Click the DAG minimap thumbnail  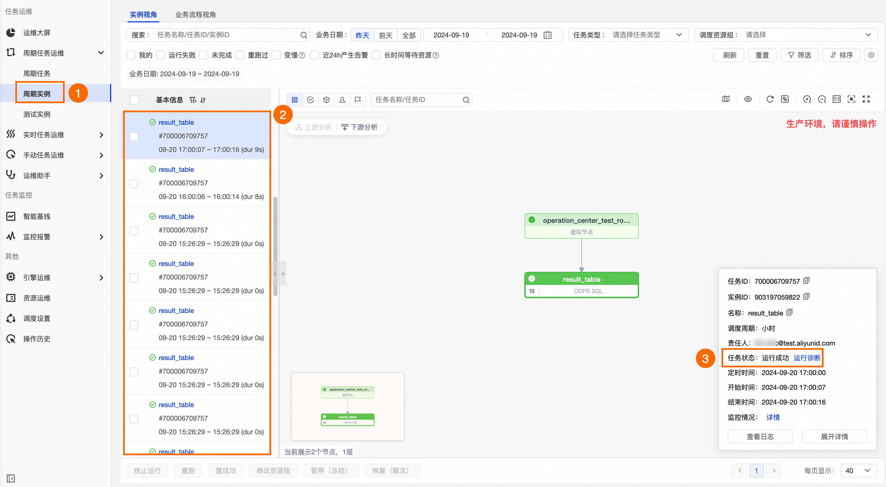pyautogui.click(x=347, y=406)
